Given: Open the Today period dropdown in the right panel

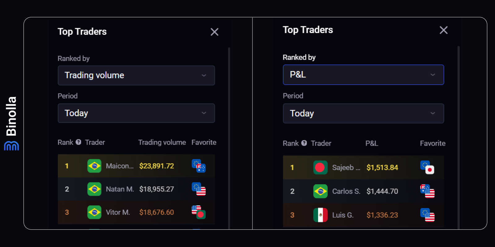Looking at the screenshot, I should click(364, 113).
